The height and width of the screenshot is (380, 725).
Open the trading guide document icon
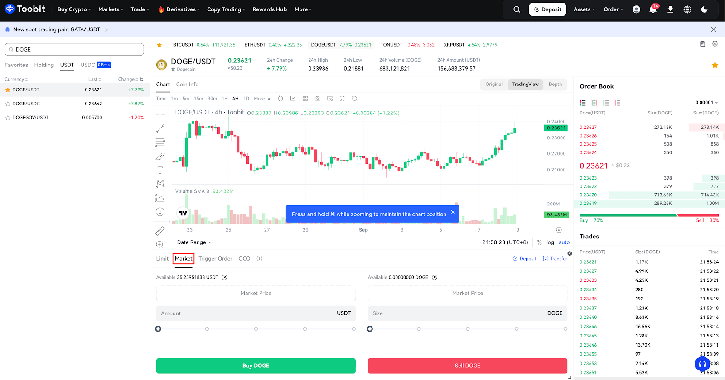click(702, 44)
